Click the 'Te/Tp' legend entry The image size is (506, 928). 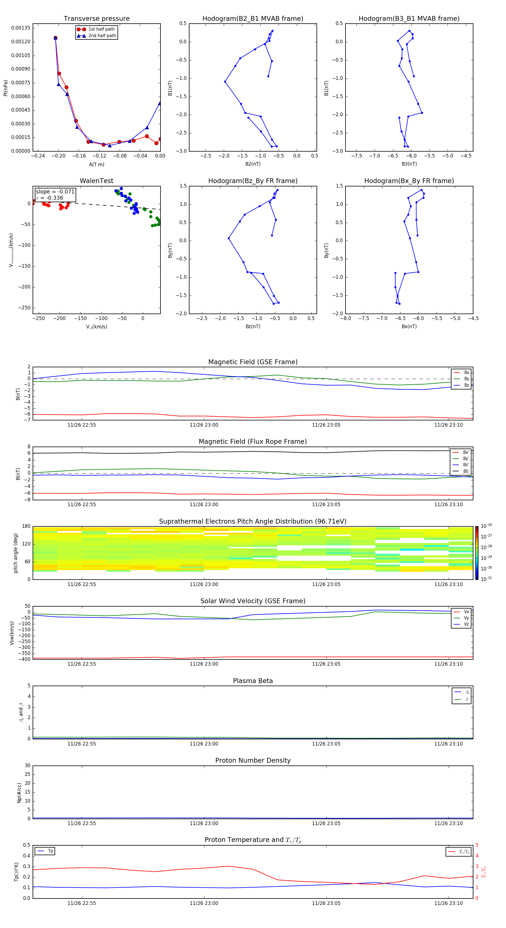(x=458, y=852)
